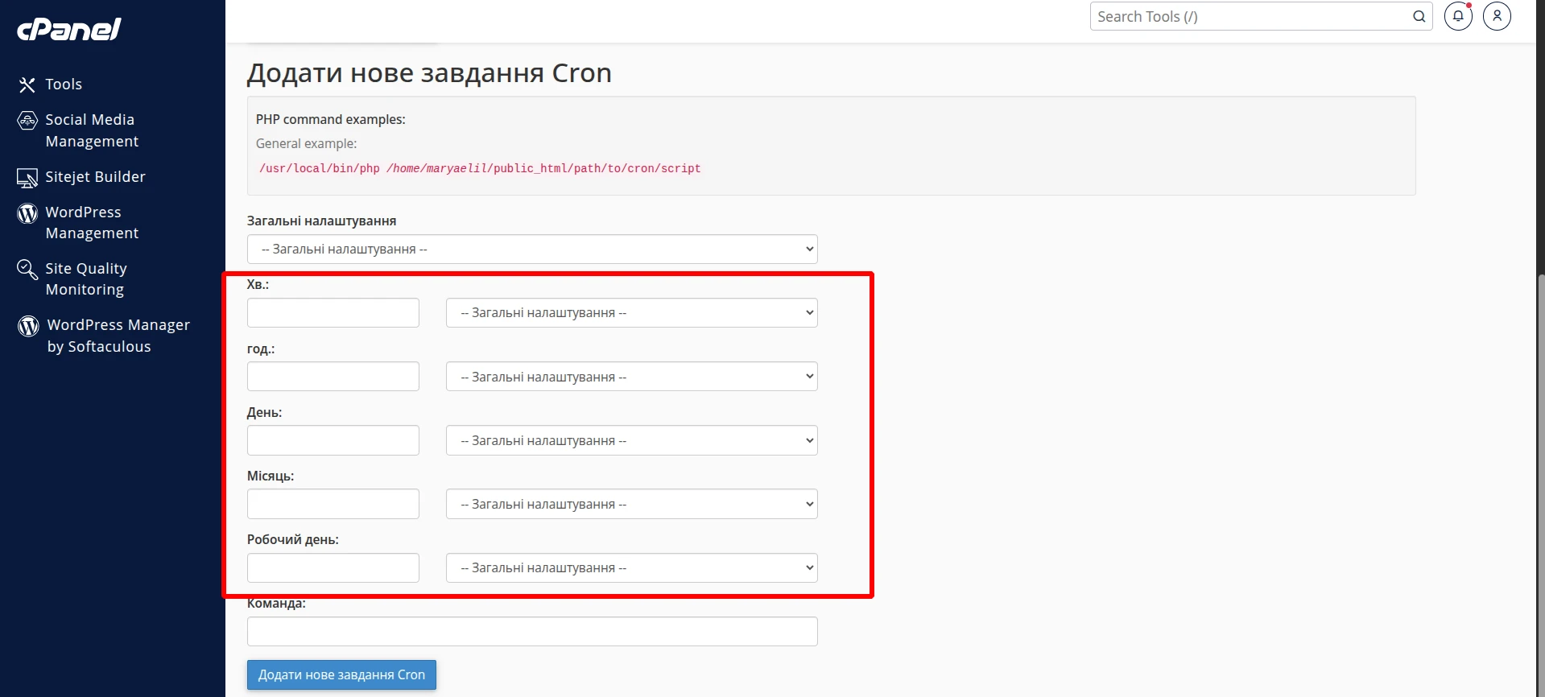This screenshot has height=697, width=1545.
Task: Expand the Хв. common settings dropdown
Action: pyautogui.click(x=632, y=313)
